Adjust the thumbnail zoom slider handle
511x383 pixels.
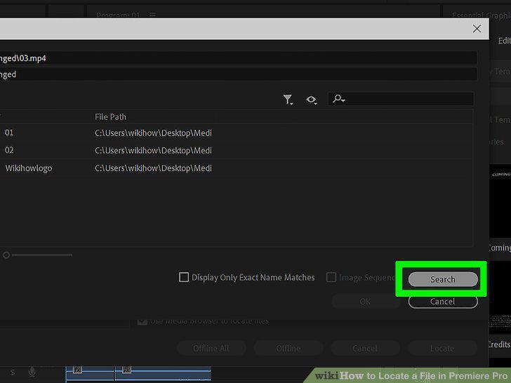tap(6, 255)
